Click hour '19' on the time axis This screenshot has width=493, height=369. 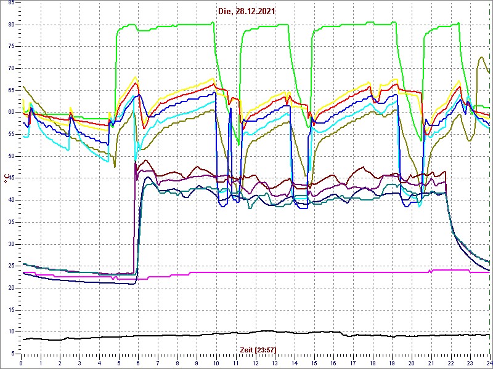(x=392, y=363)
